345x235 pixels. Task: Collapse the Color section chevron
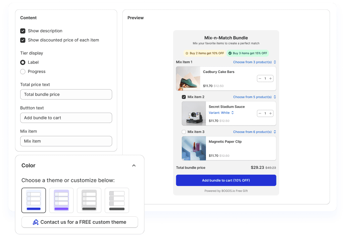134,165
